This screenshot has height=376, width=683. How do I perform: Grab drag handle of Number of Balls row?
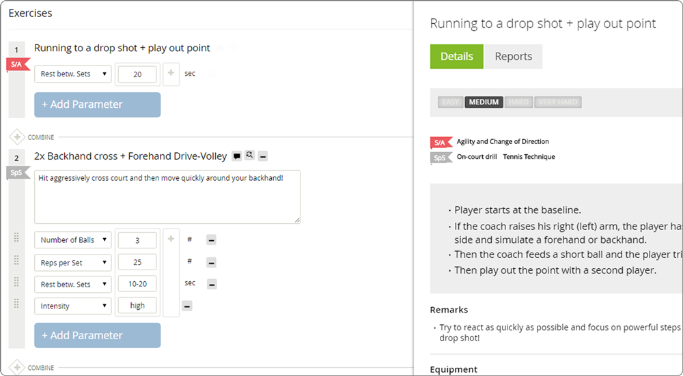(x=16, y=238)
